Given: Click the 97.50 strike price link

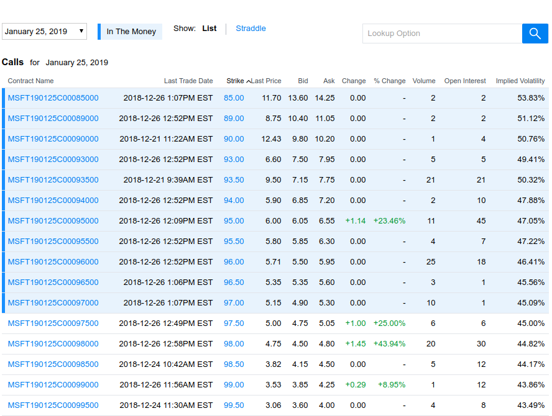Looking at the screenshot, I should click(234, 323).
